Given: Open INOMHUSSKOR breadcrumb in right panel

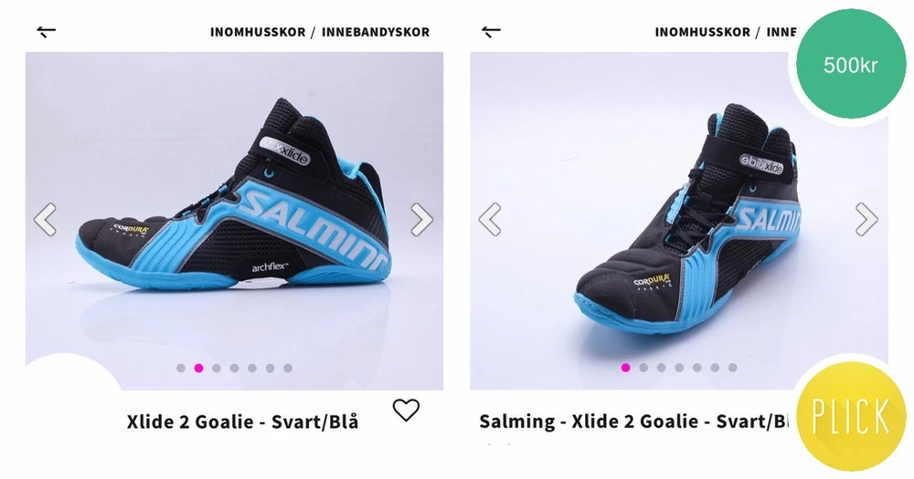Looking at the screenshot, I should pyautogui.click(x=702, y=32).
